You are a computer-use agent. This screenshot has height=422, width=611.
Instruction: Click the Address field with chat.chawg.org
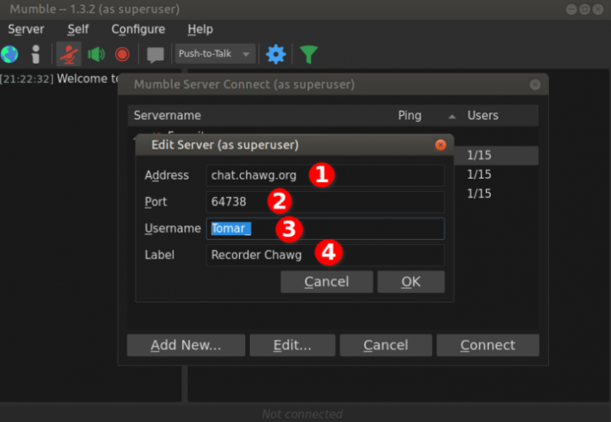point(257,175)
